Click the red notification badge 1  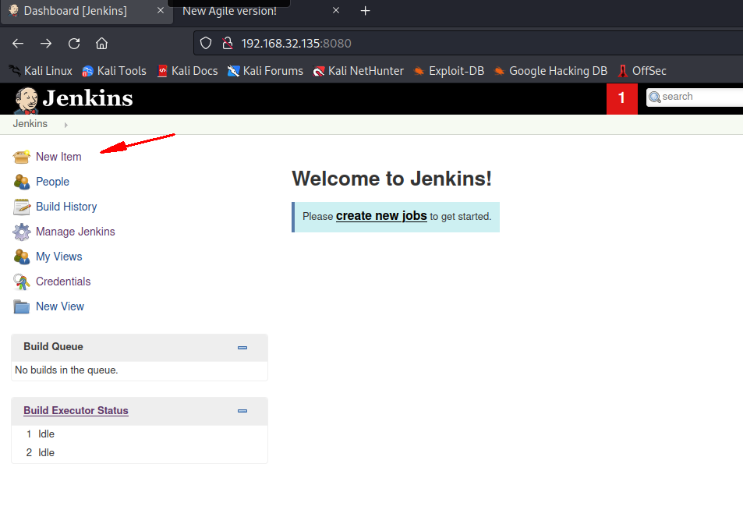pyautogui.click(x=621, y=98)
